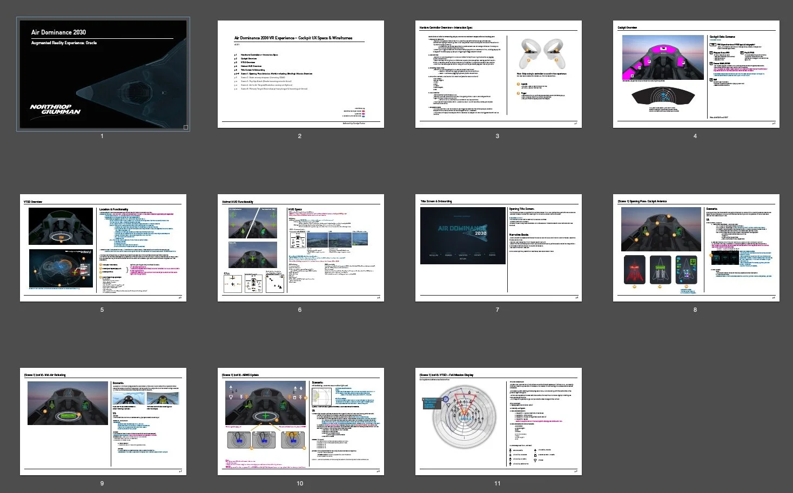Click the small square icon on slide 1 corner

pyautogui.click(x=185, y=127)
